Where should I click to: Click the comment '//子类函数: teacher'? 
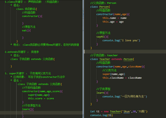[104, 55]
